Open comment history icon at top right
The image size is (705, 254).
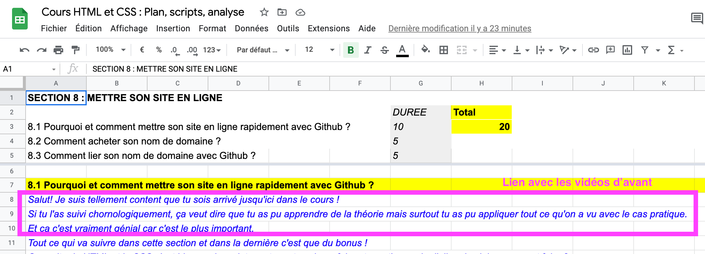coord(697,18)
